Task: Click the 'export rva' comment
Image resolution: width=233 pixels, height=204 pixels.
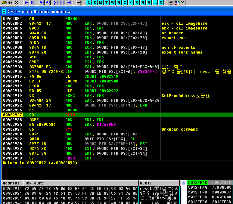Action: pos(174,38)
